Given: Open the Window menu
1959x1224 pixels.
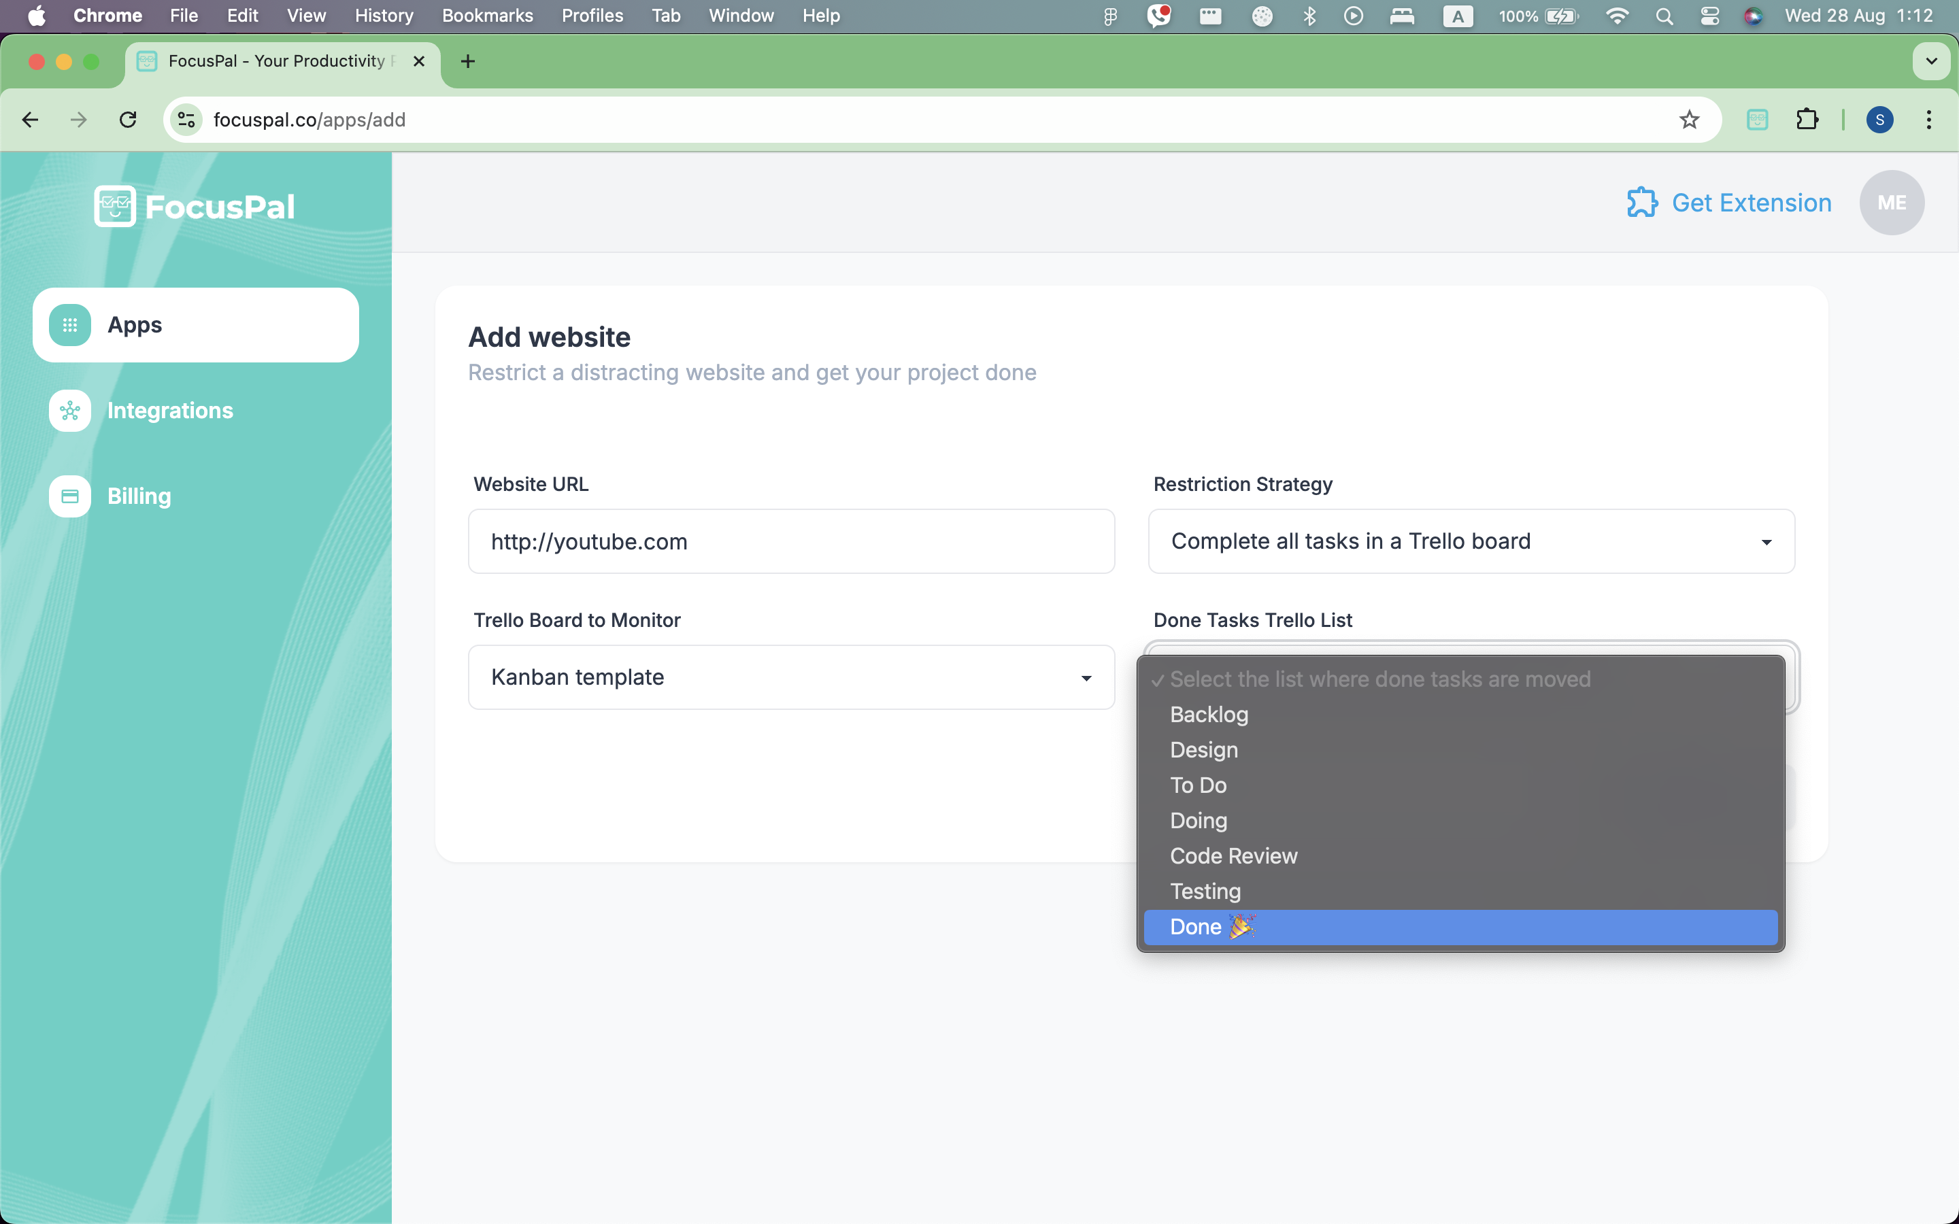Looking at the screenshot, I should pos(741,16).
